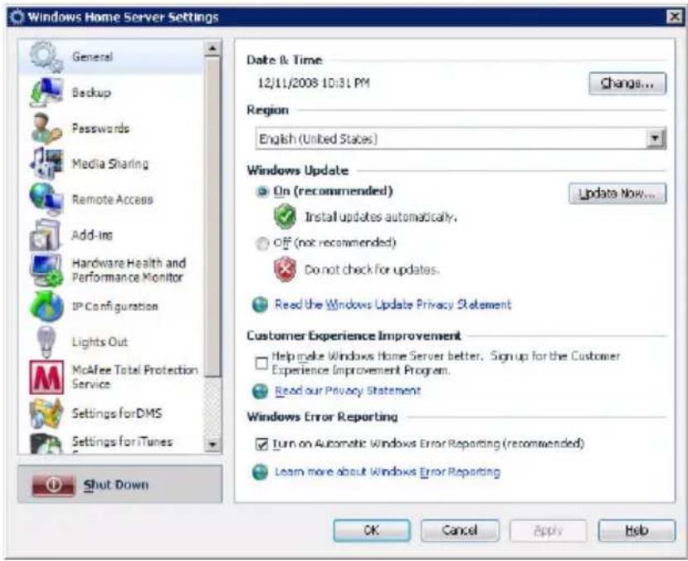Check Customer Experience Improvement Program box
The image size is (688, 561).
tap(261, 363)
